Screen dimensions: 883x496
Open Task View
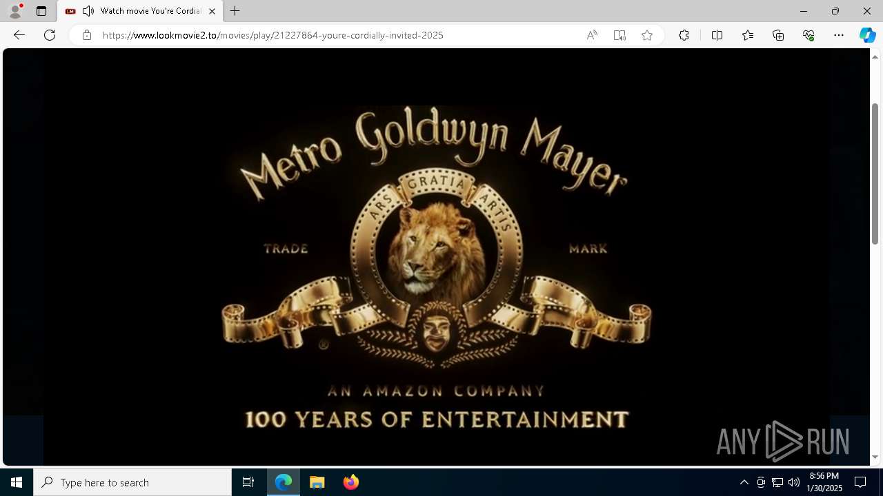248,482
